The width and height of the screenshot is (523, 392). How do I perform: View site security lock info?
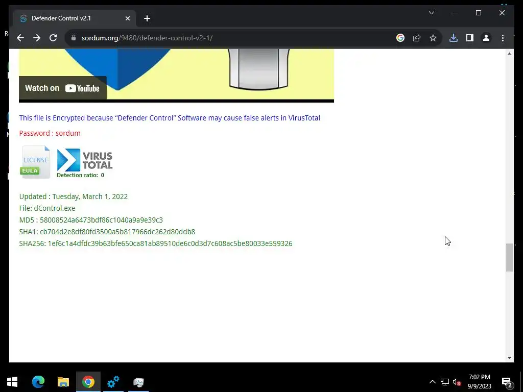point(74,38)
